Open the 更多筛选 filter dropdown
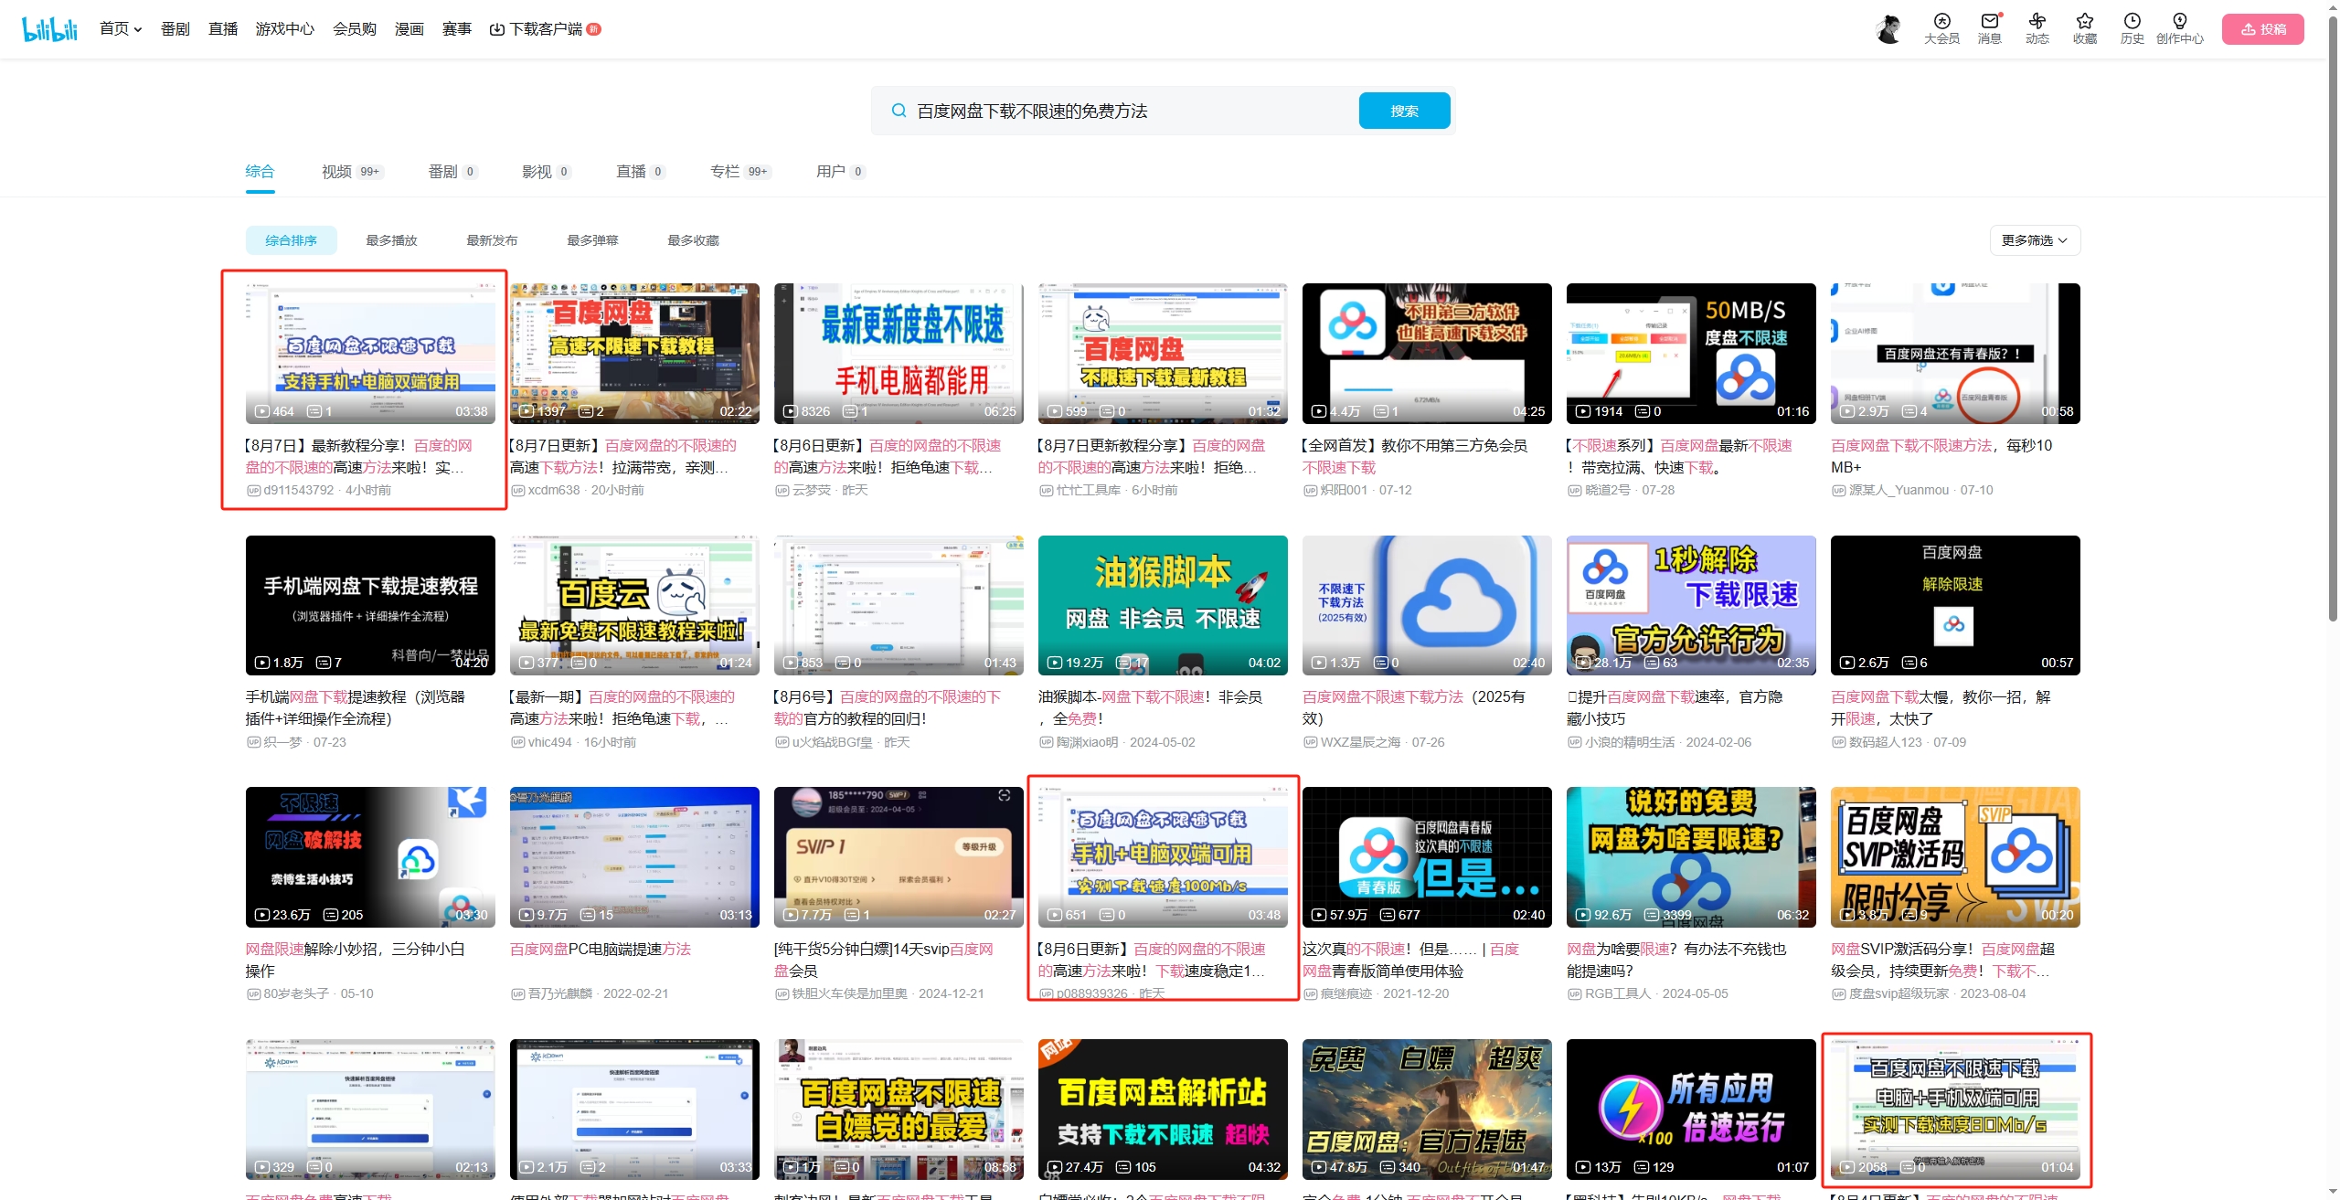 pos(2034,239)
